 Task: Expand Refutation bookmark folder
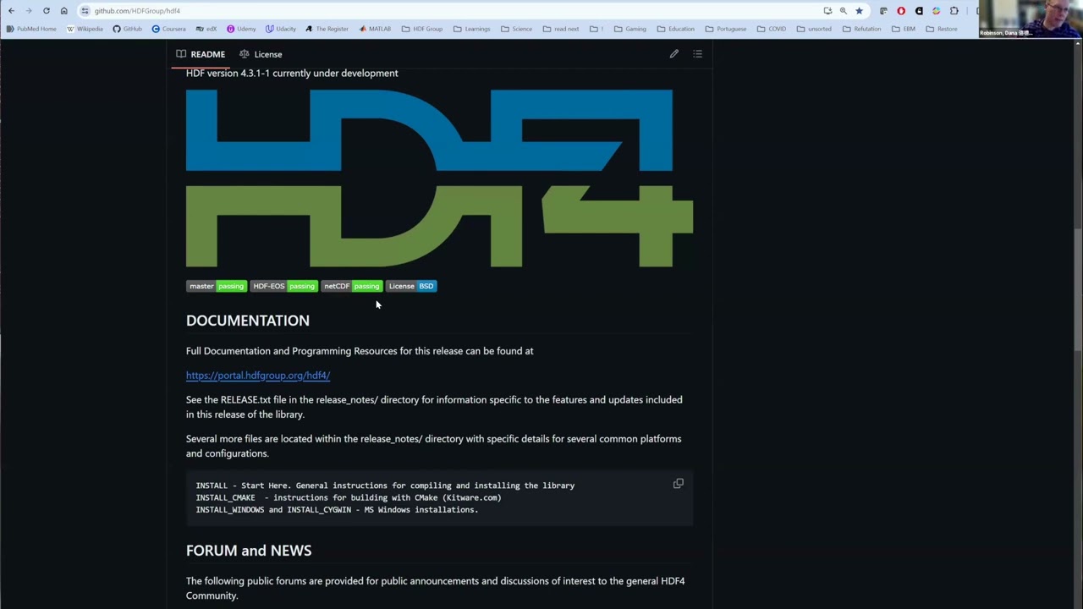862,29
